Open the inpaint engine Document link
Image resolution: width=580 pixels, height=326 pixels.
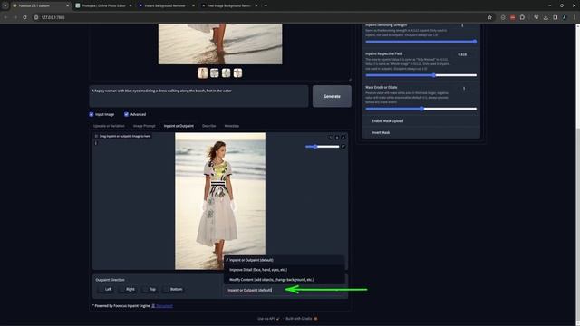click(x=164, y=306)
